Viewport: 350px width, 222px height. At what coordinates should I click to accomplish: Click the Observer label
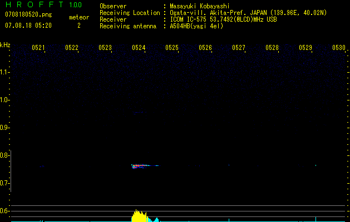click(x=113, y=6)
